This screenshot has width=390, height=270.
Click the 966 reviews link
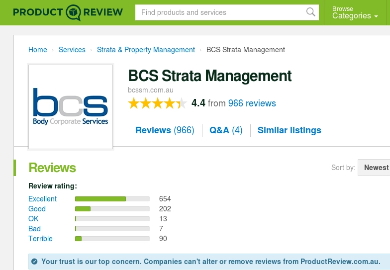pyautogui.click(x=252, y=103)
